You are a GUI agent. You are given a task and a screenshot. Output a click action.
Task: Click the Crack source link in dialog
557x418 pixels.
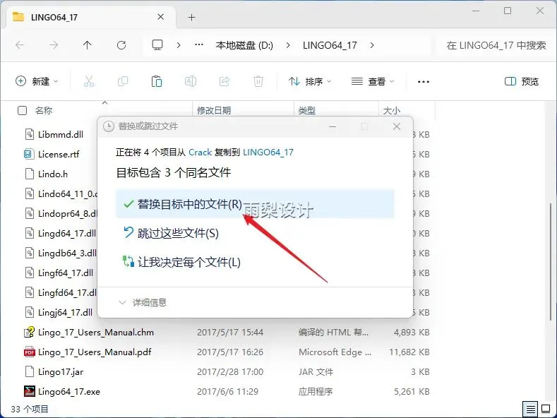click(x=200, y=152)
